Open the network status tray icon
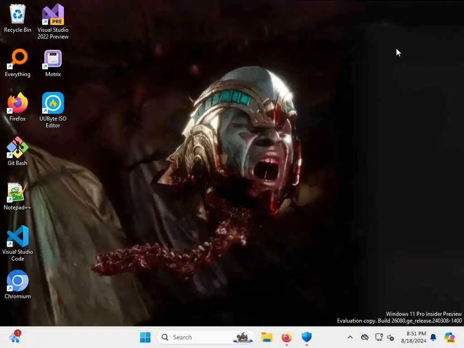 pos(379,337)
